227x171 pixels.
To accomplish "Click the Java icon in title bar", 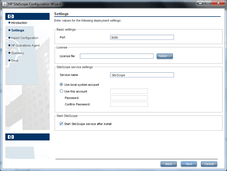I will click(5, 4).
